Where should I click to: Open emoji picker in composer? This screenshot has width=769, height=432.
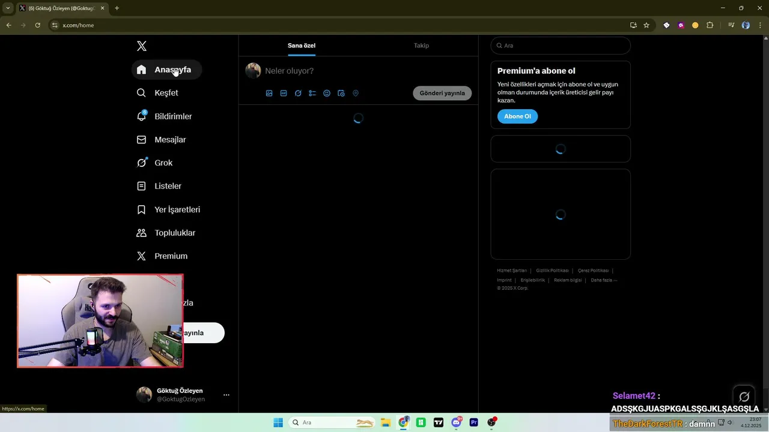pyautogui.click(x=327, y=93)
